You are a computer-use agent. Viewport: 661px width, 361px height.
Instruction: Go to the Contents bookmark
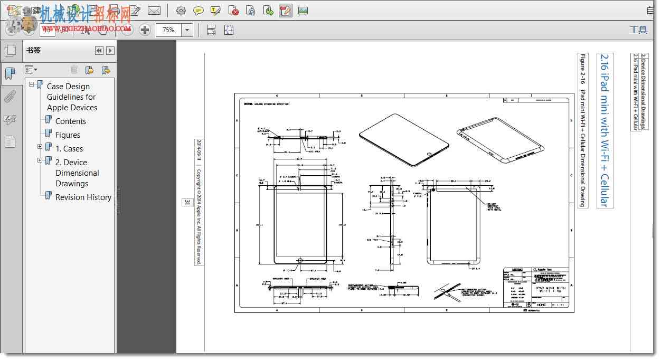click(x=71, y=121)
